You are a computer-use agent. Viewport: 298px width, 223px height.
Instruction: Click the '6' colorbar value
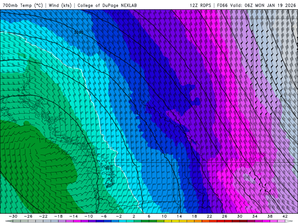[149, 216]
